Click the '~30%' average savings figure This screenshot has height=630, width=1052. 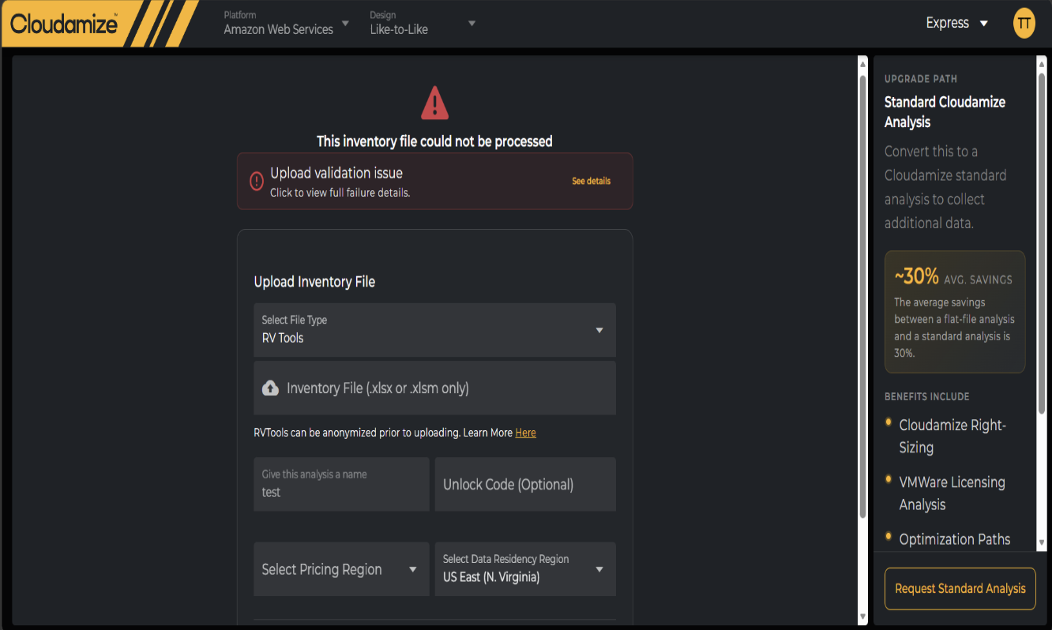click(x=916, y=276)
